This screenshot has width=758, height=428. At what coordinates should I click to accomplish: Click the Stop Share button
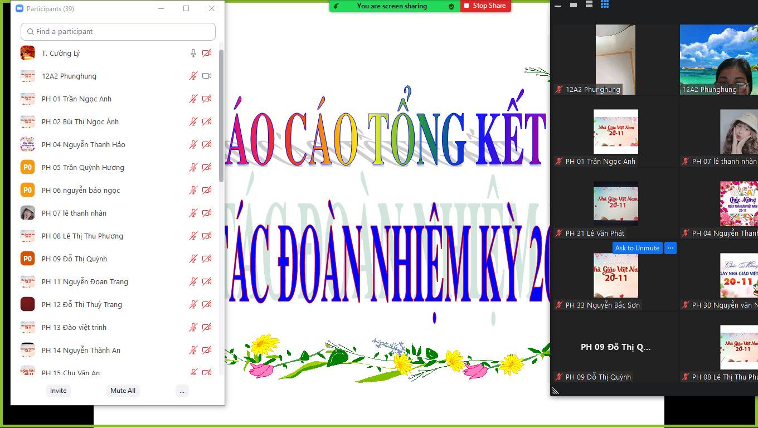(485, 6)
